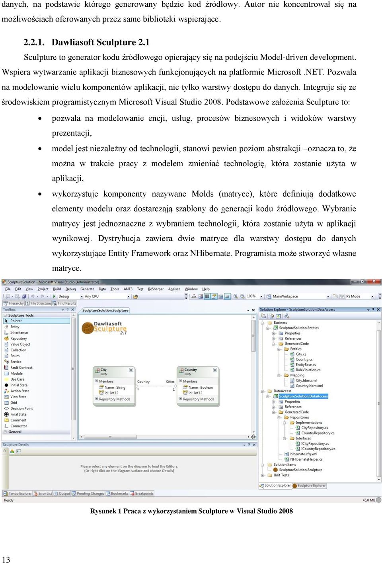The image size is (382, 563).
Task: Select the Action State tool
Action: (37, 391)
